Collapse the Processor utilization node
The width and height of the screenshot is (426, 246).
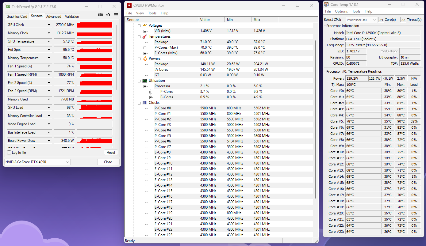[x=145, y=86]
